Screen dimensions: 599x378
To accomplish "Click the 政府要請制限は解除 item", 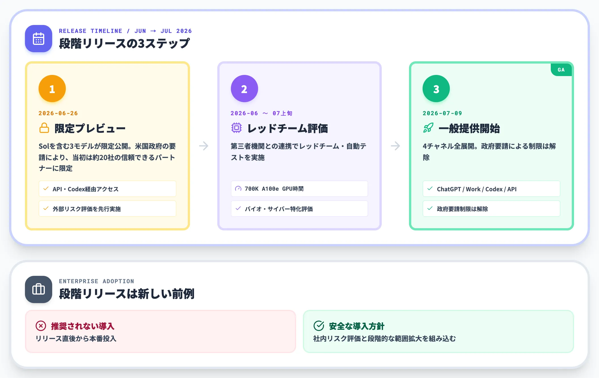I will click(492, 209).
